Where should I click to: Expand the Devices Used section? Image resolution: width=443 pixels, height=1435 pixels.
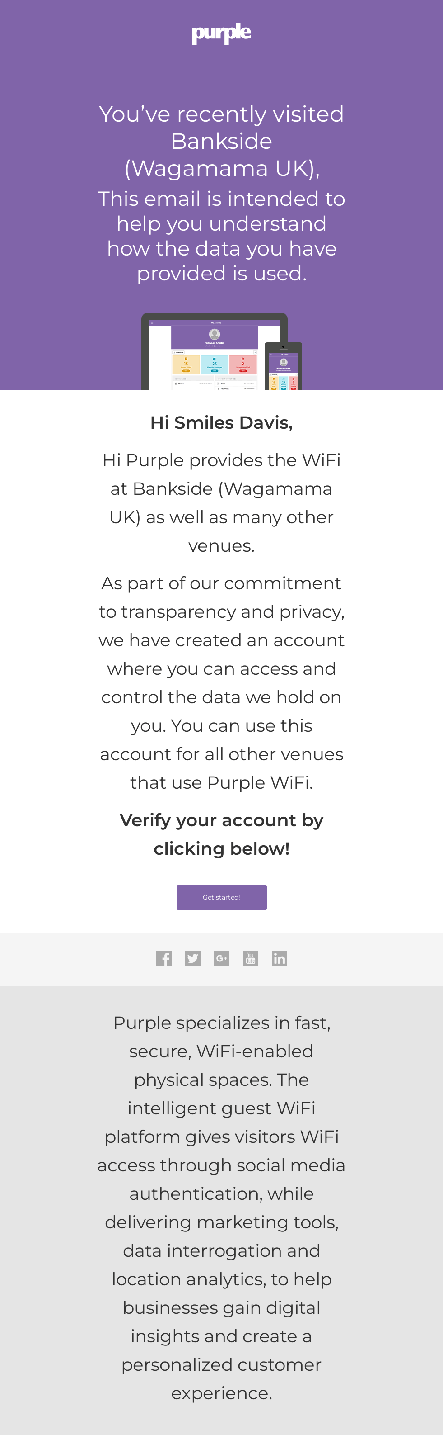pos(182,379)
